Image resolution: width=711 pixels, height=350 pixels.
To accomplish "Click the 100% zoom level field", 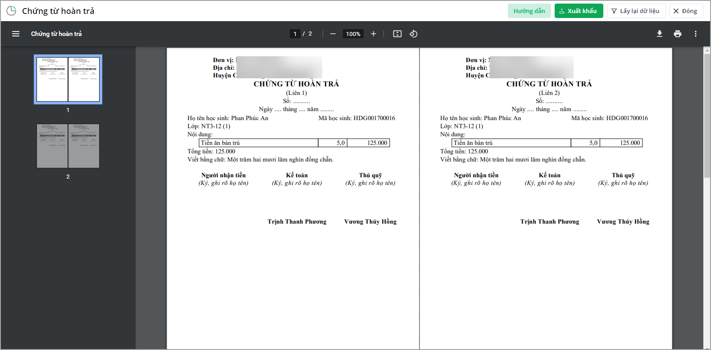I will tap(353, 34).
